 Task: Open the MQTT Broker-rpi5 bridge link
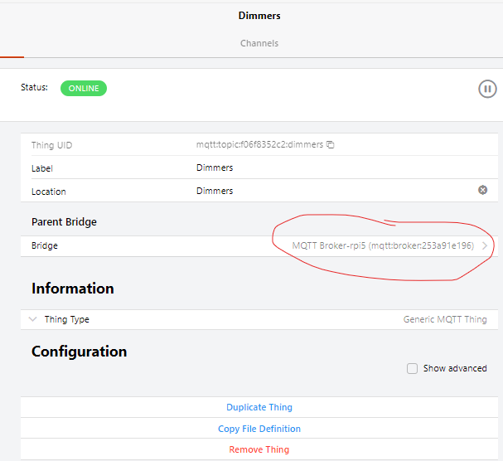[382, 246]
